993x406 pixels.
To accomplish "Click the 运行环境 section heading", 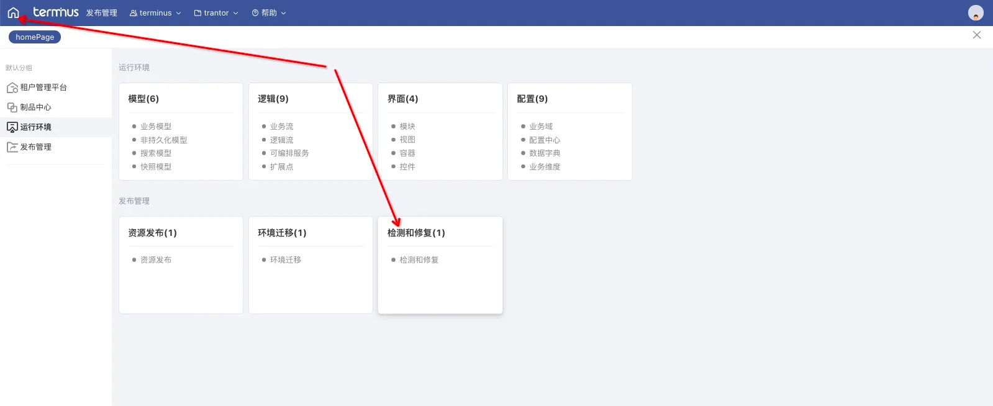I will pyautogui.click(x=134, y=68).
